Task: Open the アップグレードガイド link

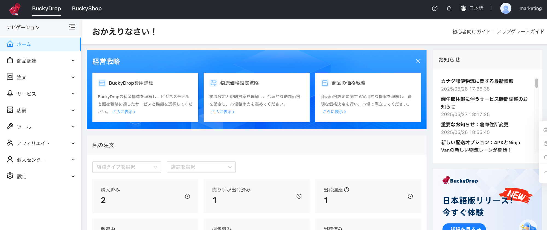Action: point(520,31)
